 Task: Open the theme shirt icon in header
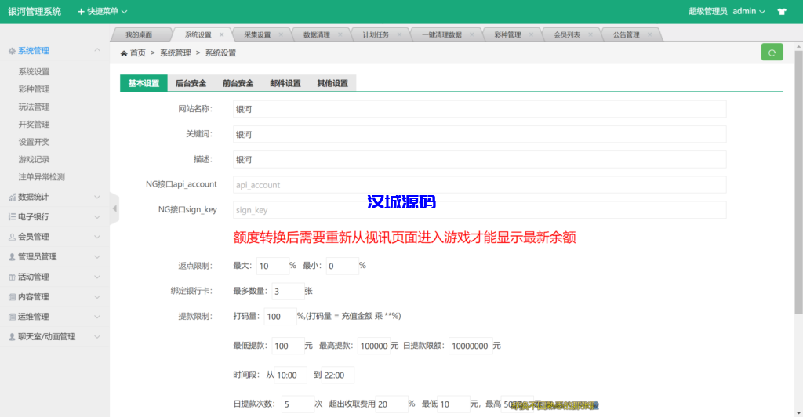782,11
